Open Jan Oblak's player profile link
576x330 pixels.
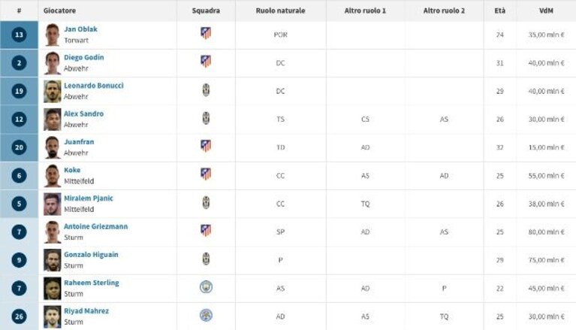[81, 29]
